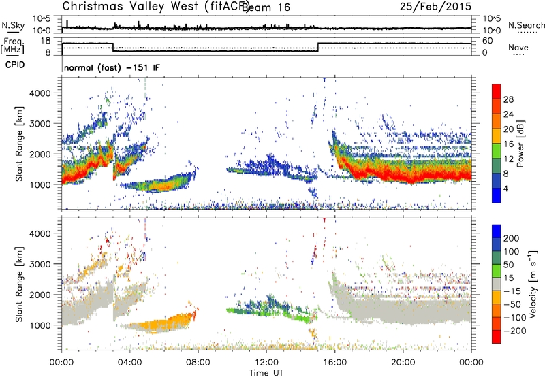The image size is (545, 377).
Task: Click the '-50' velocity colorbar tick
Action: [512, 304]
